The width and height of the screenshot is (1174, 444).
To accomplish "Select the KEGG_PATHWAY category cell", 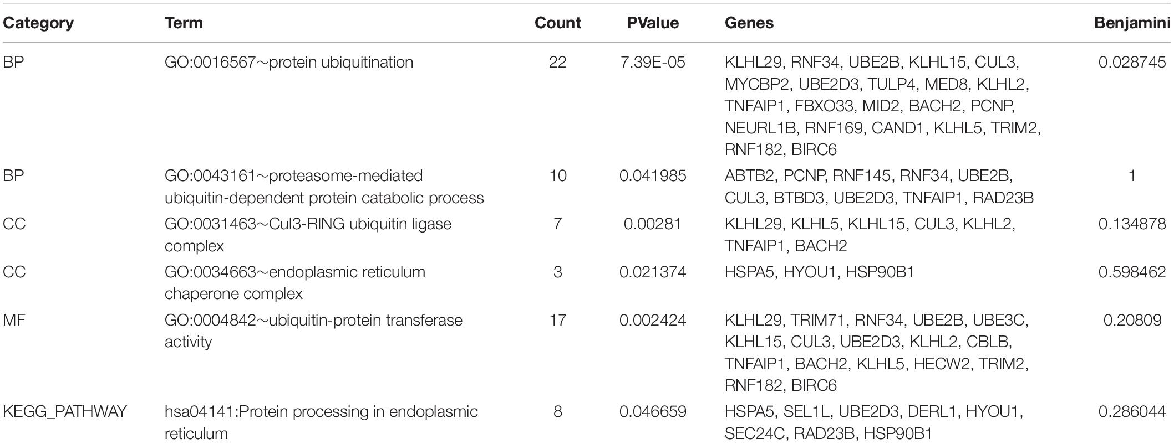I will pos(65,412).
